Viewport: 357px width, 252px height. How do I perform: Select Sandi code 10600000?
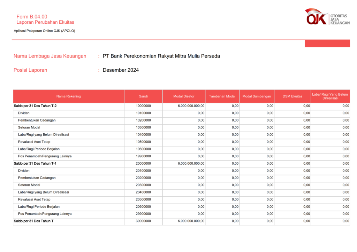point(143,149)
